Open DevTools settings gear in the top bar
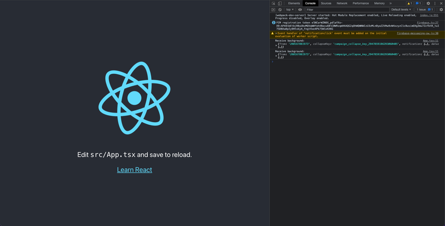The height and width of the screenshot is (226, 445). point(428,3)
